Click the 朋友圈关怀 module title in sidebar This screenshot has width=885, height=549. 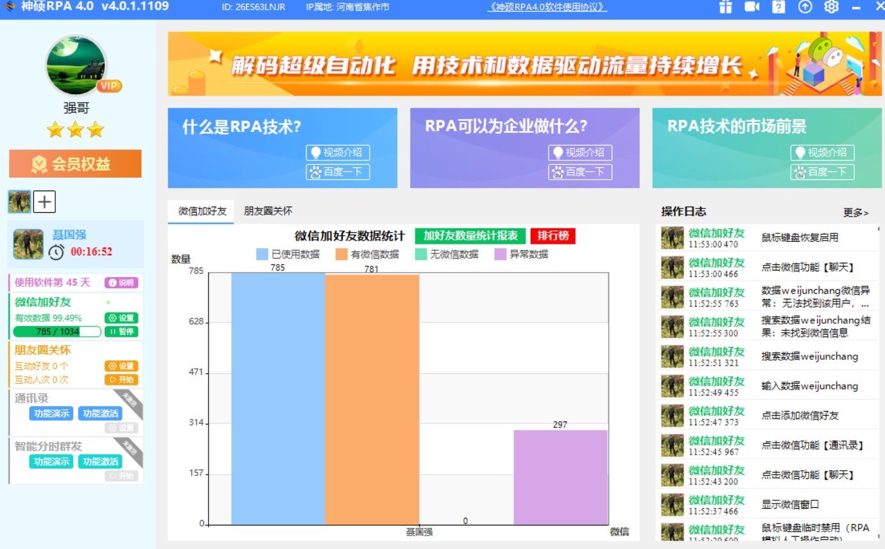coord(42,350)
